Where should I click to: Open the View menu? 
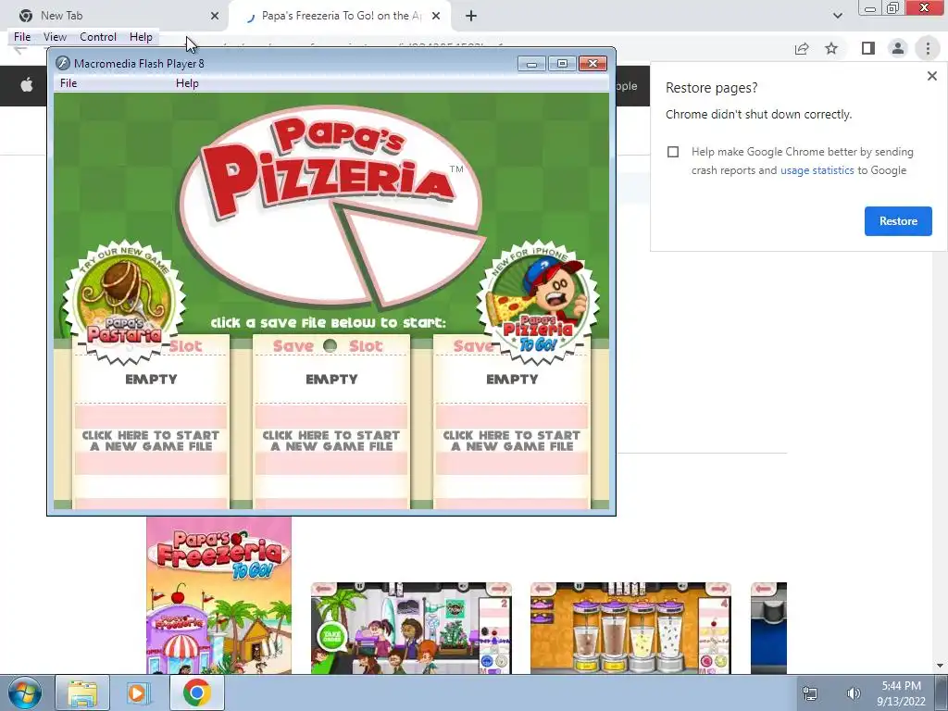click(55, 37)
